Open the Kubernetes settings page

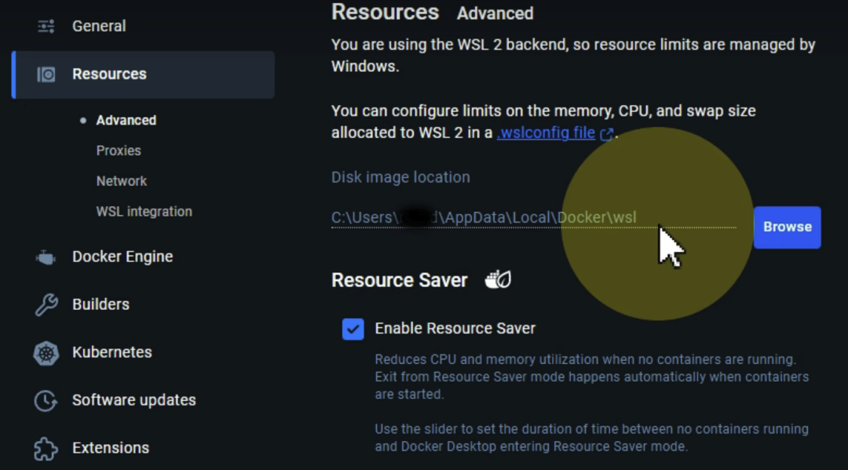tap(112, 352)
